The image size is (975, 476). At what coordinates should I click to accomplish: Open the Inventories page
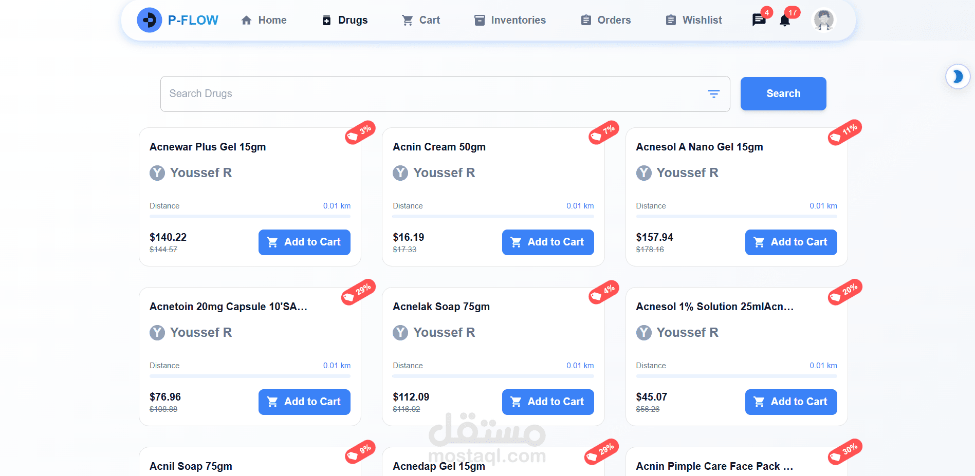[509, 20]
